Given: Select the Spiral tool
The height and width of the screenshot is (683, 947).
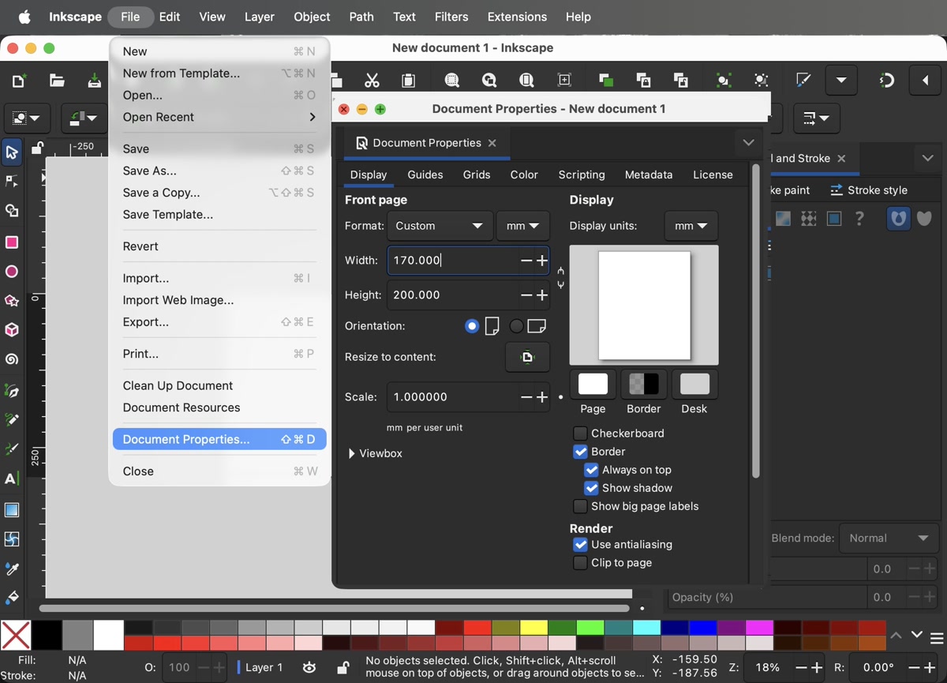Looking at the screenshot, I should coord(12,359).
